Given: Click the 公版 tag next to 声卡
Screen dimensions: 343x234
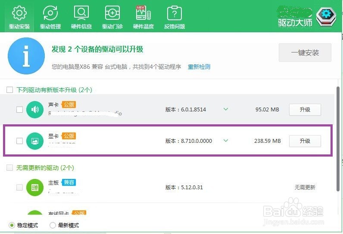Looking at the screenshot, I should click(69, 105).
